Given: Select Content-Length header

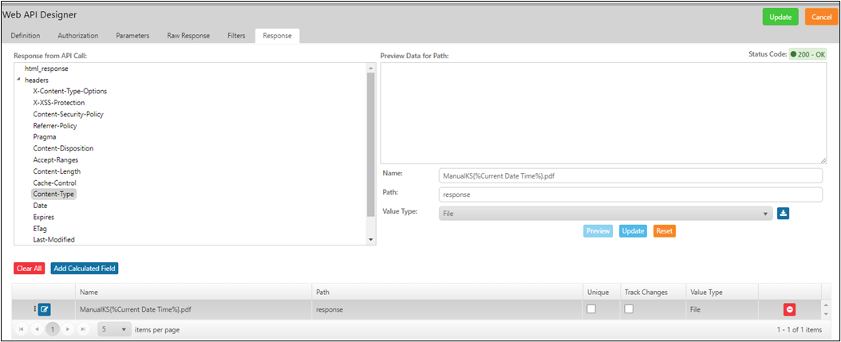Looking at the screenshot, I should pos(57,171).
